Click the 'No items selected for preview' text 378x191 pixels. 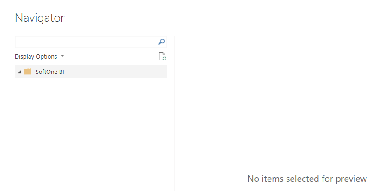(x=307, y=179)
